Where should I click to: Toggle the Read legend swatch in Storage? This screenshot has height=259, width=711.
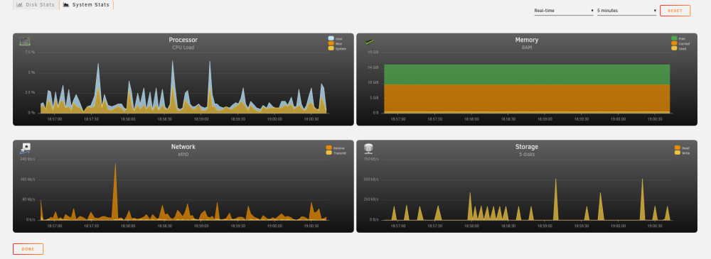pos(678,148)
